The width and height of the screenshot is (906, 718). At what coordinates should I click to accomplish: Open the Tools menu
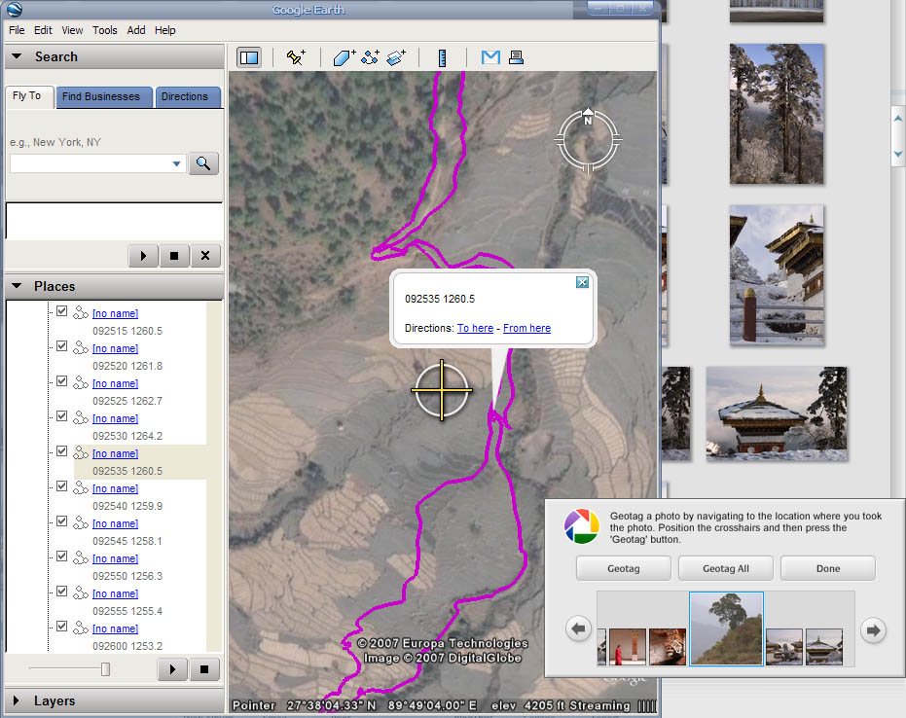104,30
